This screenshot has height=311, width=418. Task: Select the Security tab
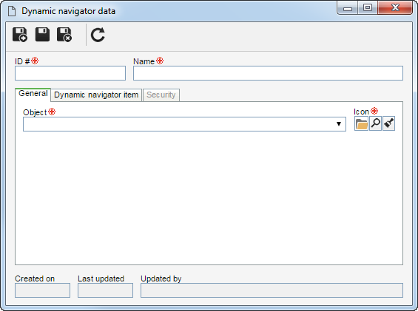click(161, 95)
